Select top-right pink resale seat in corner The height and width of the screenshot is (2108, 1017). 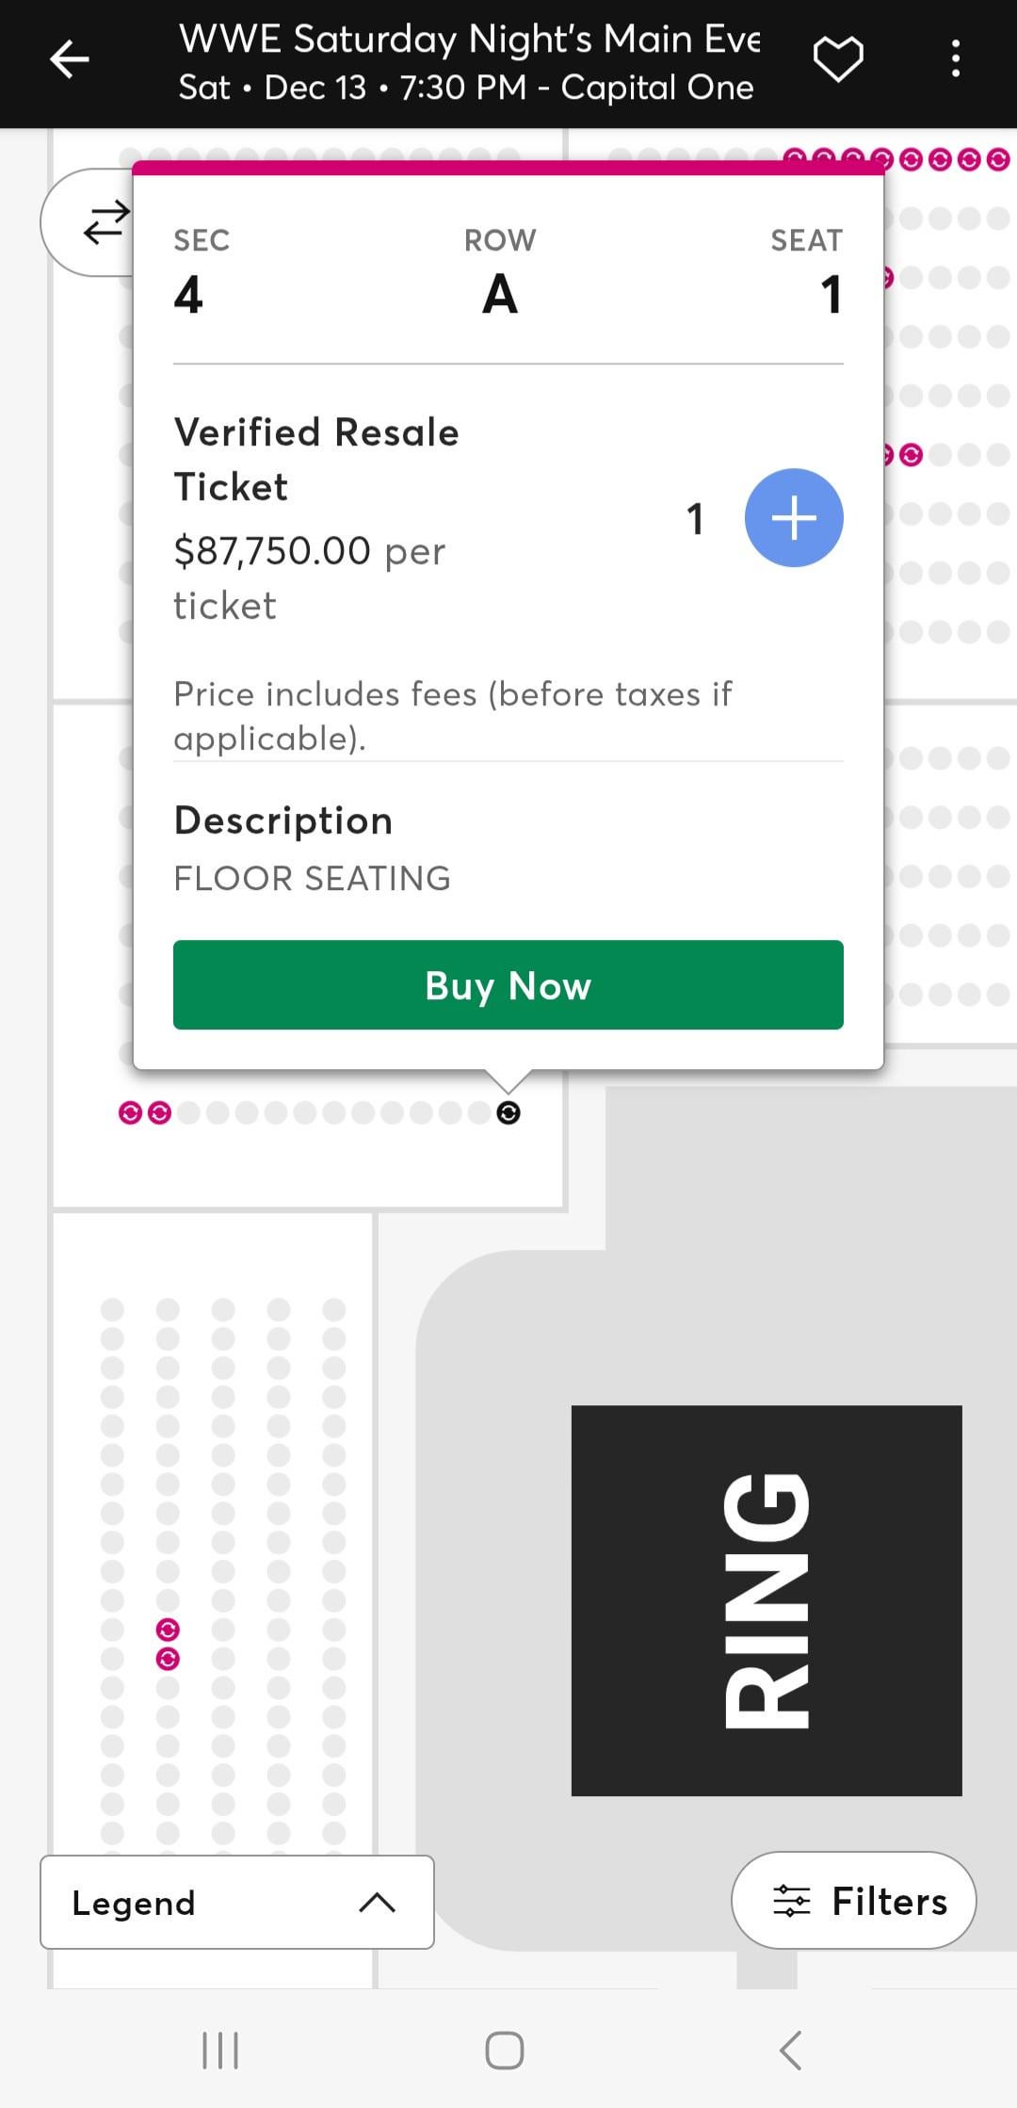click(998, 159)
